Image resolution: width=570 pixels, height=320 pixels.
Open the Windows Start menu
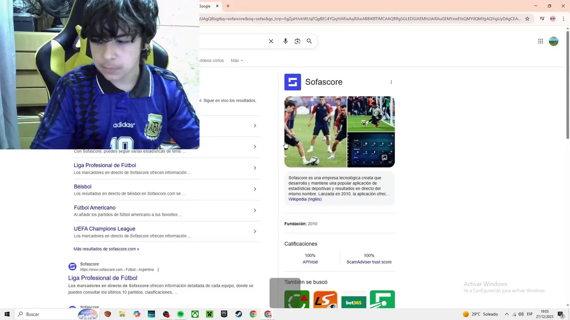click(x=7, y=314)
